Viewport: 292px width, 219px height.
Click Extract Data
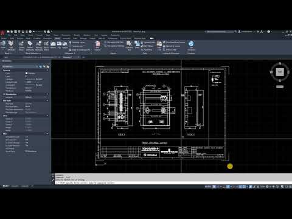(x=170, y=50)
